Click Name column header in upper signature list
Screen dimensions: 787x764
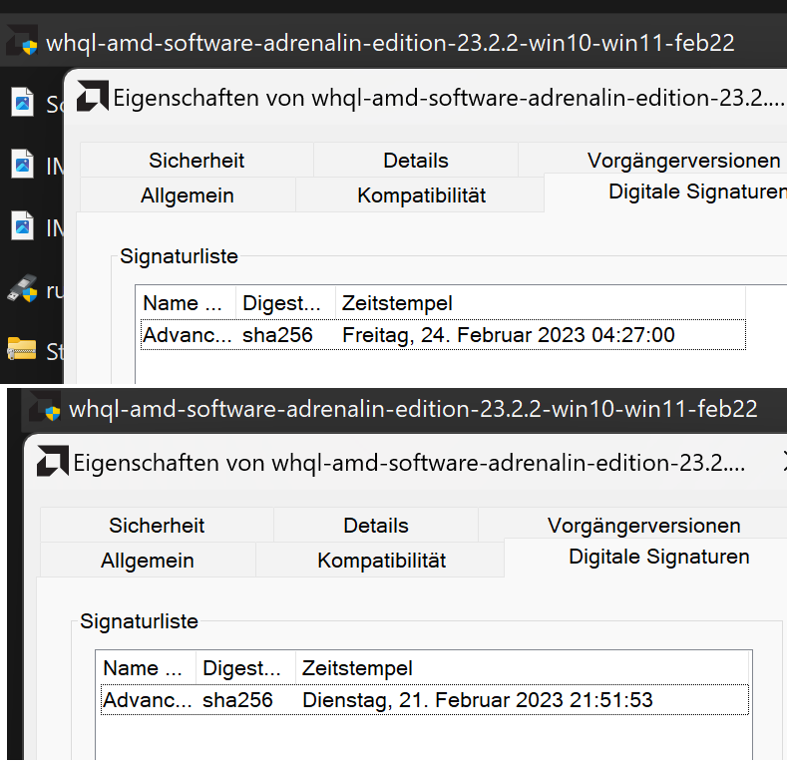pos(187,302)
